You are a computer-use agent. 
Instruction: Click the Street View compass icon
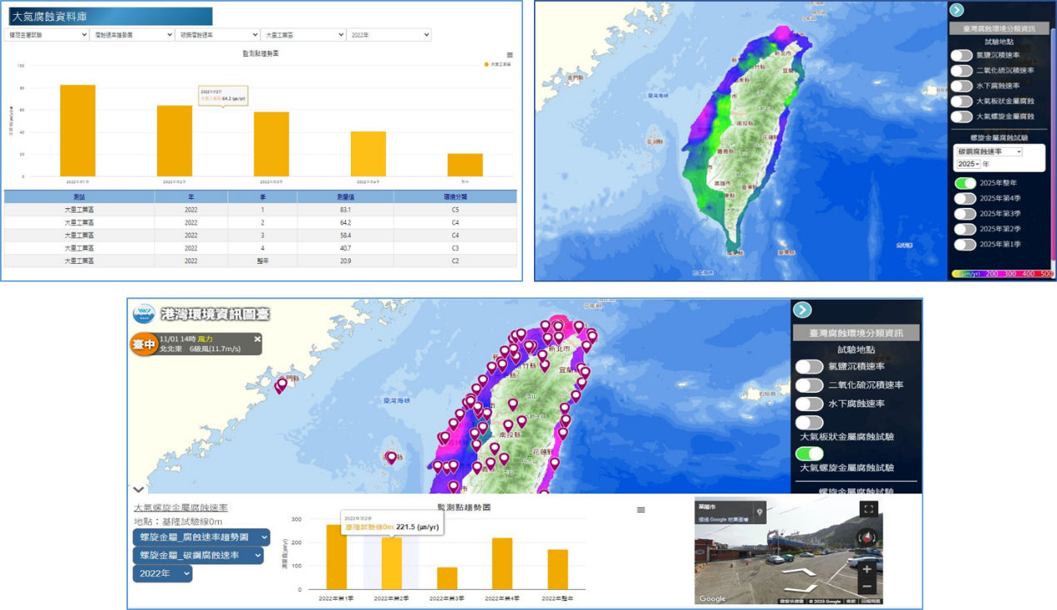[x=867, y=538]
